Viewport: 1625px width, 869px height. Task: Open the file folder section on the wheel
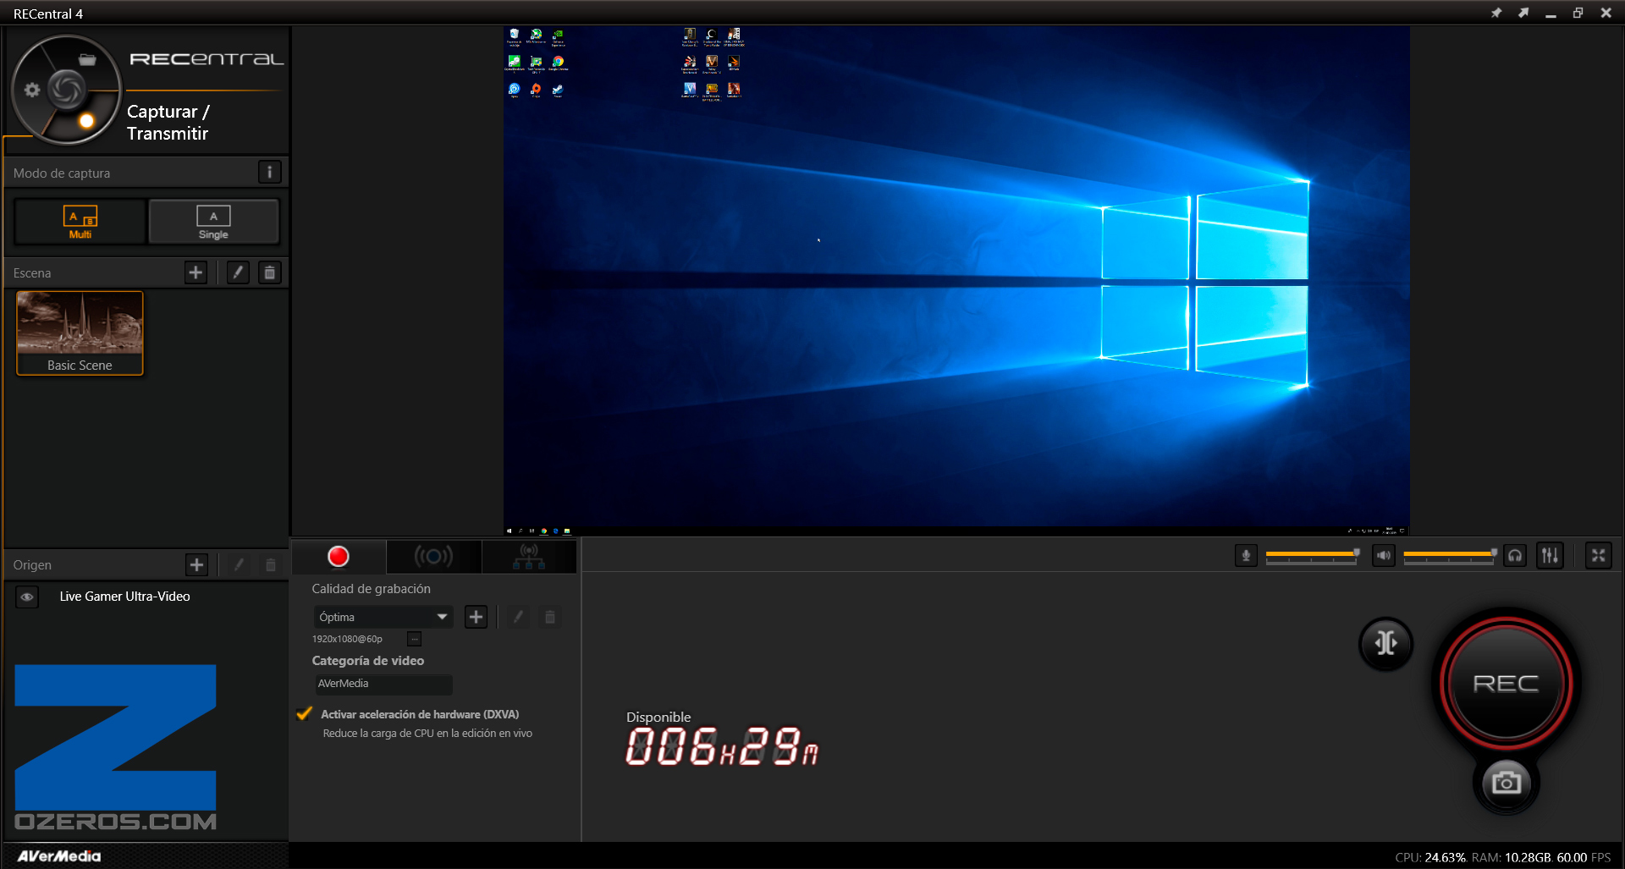[87, 59]
